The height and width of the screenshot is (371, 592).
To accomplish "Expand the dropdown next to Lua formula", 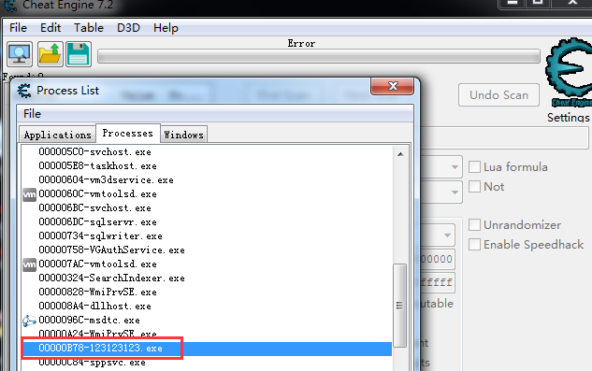I will 455,167.
